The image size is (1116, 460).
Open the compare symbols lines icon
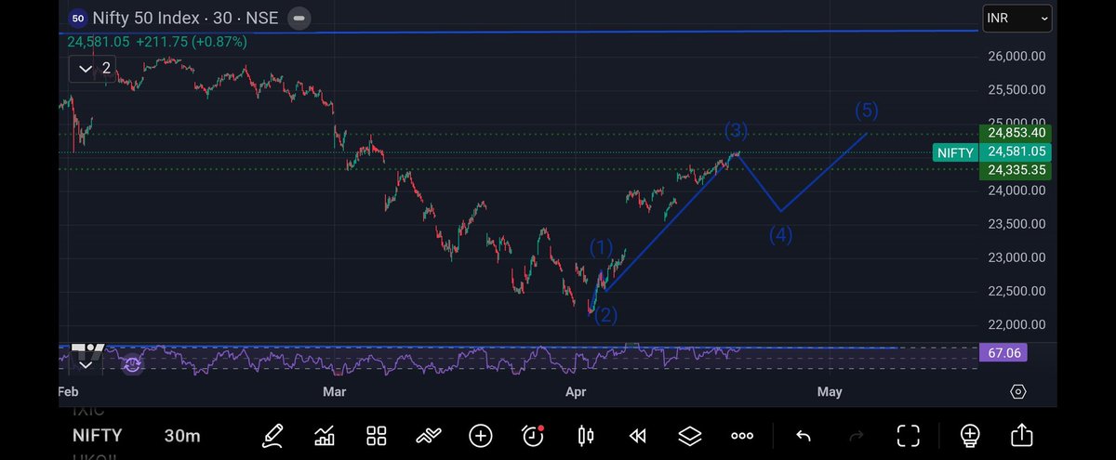click(x=428, y=435)
